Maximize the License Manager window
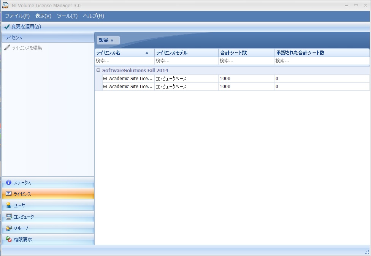Viewport: 371px width, 256px height. (356, 5)
